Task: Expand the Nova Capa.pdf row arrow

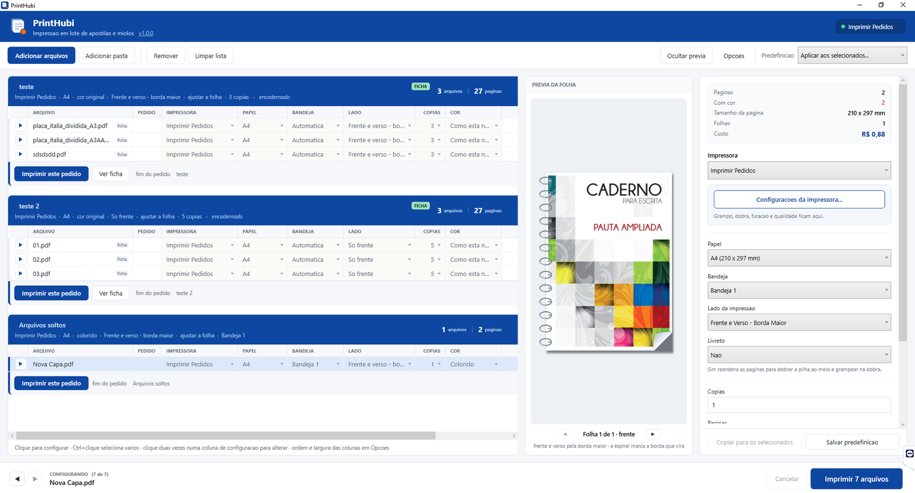Action: pos(21,364)
